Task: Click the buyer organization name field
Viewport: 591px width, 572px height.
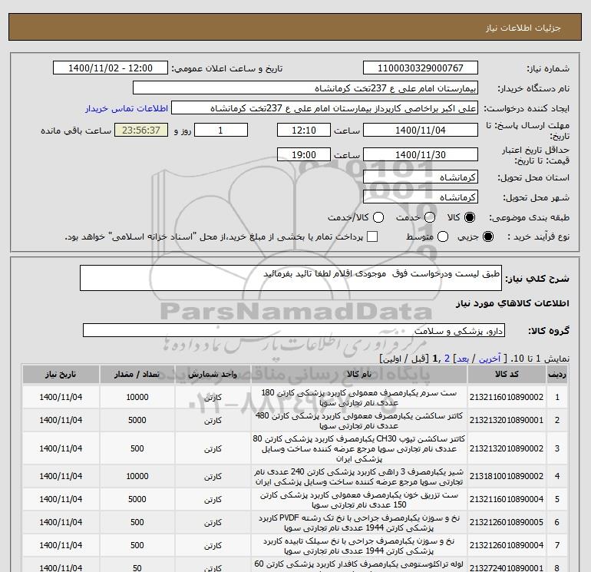Action: coord(305,88)
